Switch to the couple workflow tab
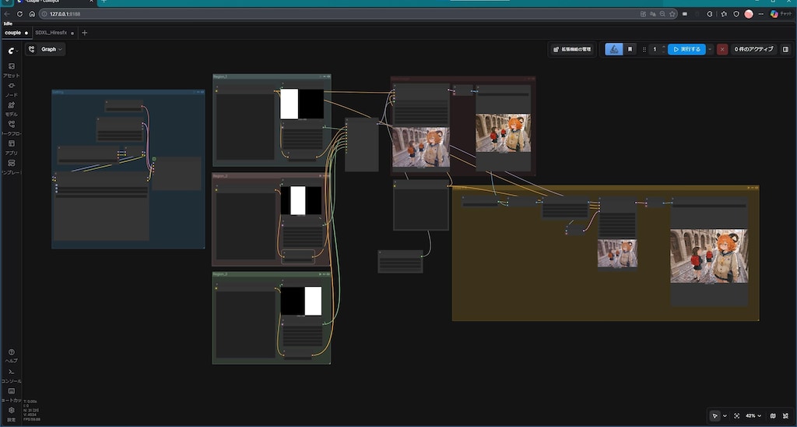 tap(16, 33)
